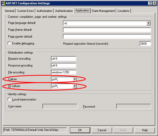158x136 pixels.
Task: Expand the UI culture dropdown arrow
Action: point(75,86)
